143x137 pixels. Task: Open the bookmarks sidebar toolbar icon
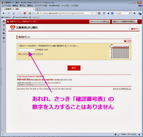(x=14, y=13)
